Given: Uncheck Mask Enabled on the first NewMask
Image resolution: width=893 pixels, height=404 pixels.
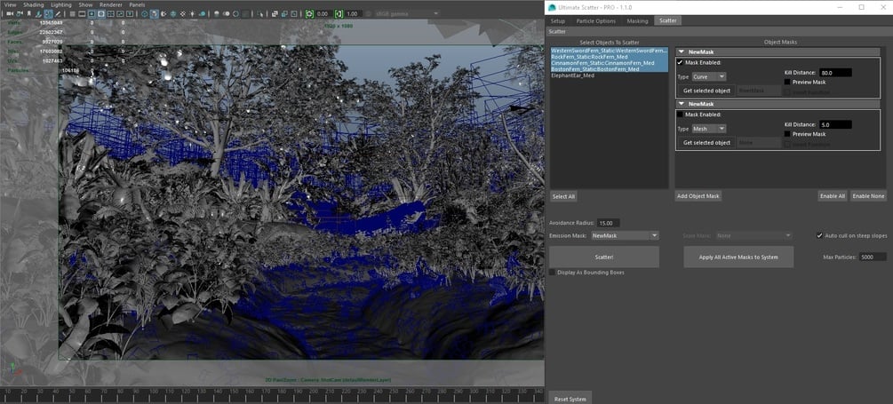Looking at the screenshot, I should click(x=681, y=62).
